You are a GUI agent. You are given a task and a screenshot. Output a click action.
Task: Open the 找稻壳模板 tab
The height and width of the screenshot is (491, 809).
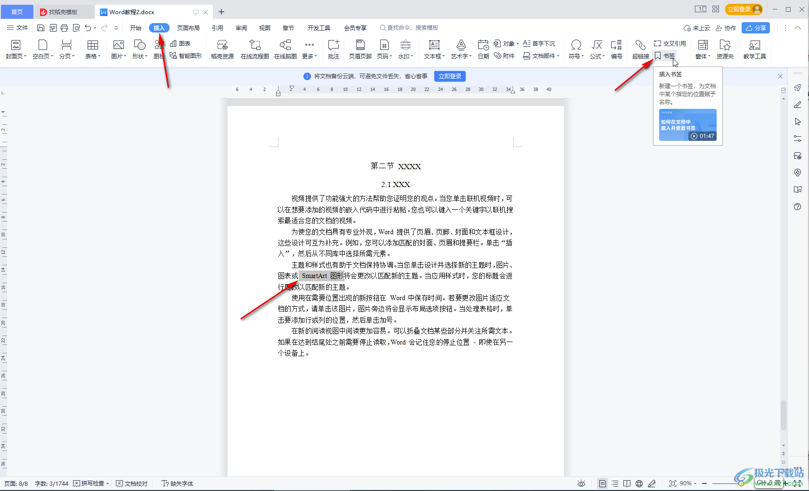(x=64, y=12)
